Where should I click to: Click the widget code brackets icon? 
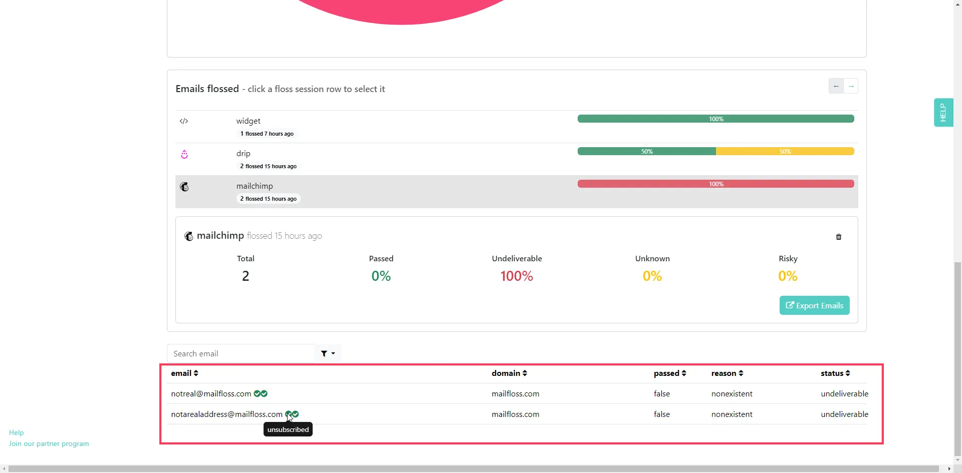(x=184, y=121)
